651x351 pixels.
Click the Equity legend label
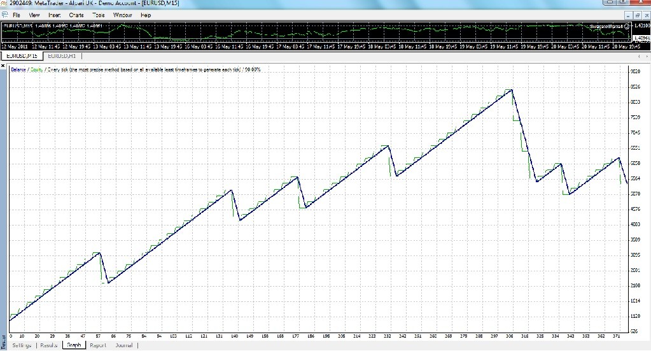[36, 70]
